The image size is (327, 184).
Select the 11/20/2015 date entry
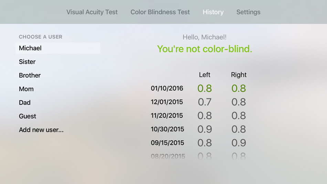(x=167, y=115)
